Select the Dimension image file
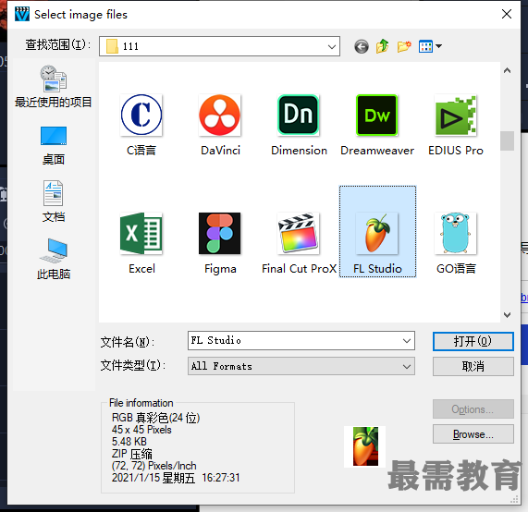This screenshot has height=512, width=528. tap(299, 125)
